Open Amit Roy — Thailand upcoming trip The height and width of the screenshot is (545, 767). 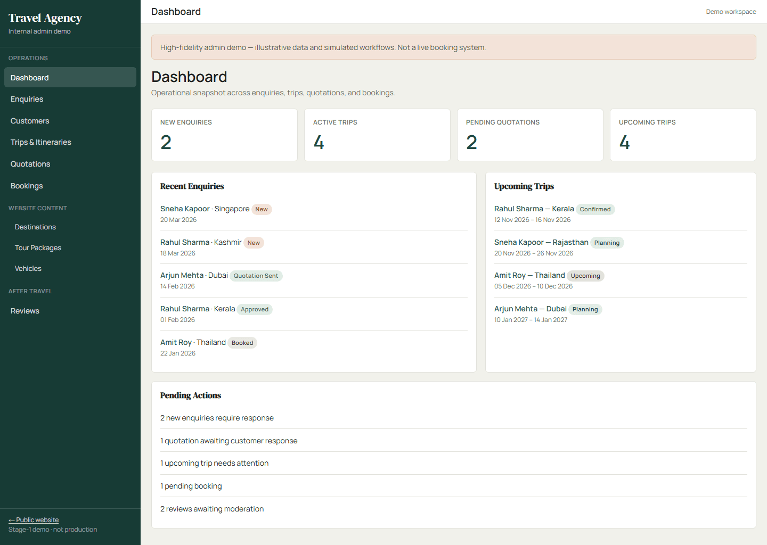(529, 275)
